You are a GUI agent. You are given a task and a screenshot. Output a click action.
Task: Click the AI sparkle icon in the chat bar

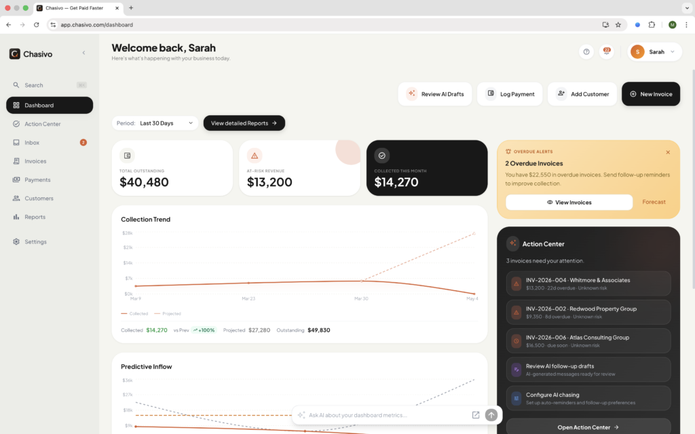(x=301, y=415)
